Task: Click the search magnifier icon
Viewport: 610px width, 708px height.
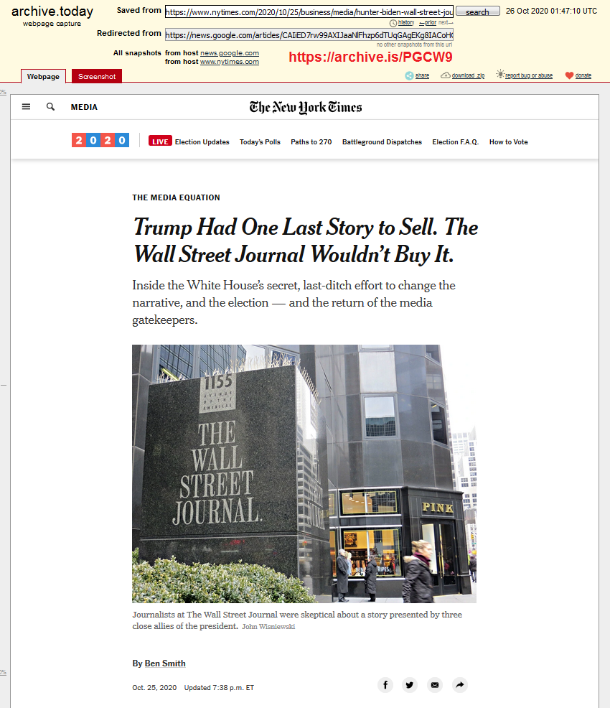Action: click(x=50, y=107)
